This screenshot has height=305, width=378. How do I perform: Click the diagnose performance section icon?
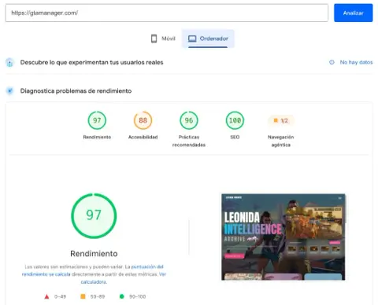point(9,91)
